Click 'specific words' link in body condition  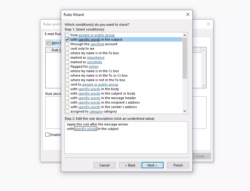[89, 89]
